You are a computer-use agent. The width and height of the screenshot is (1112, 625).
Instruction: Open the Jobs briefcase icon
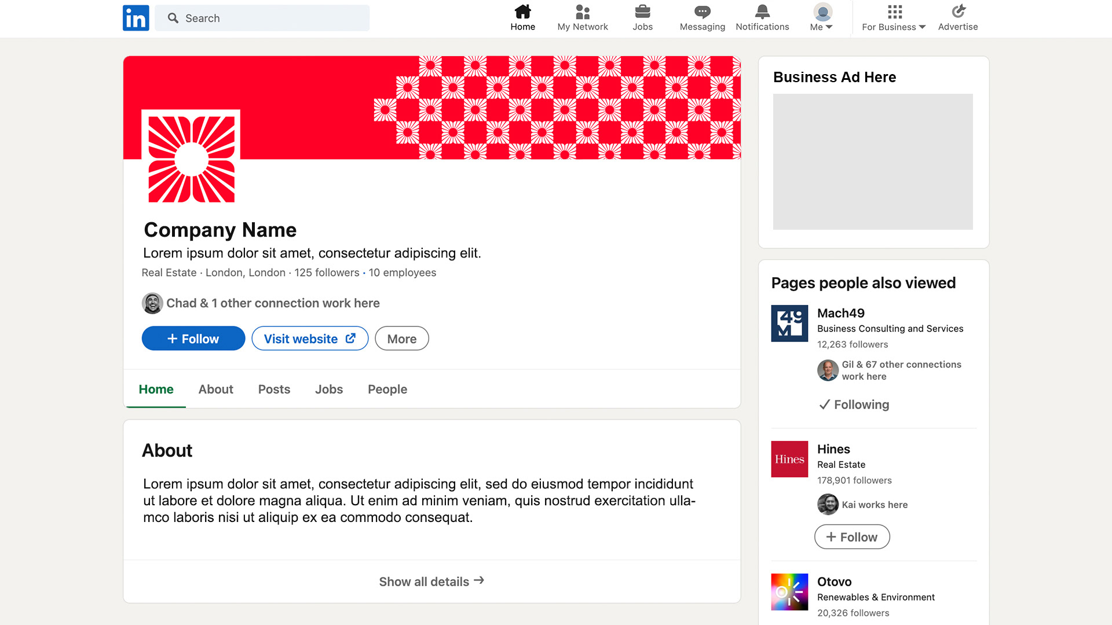(642, 12)
